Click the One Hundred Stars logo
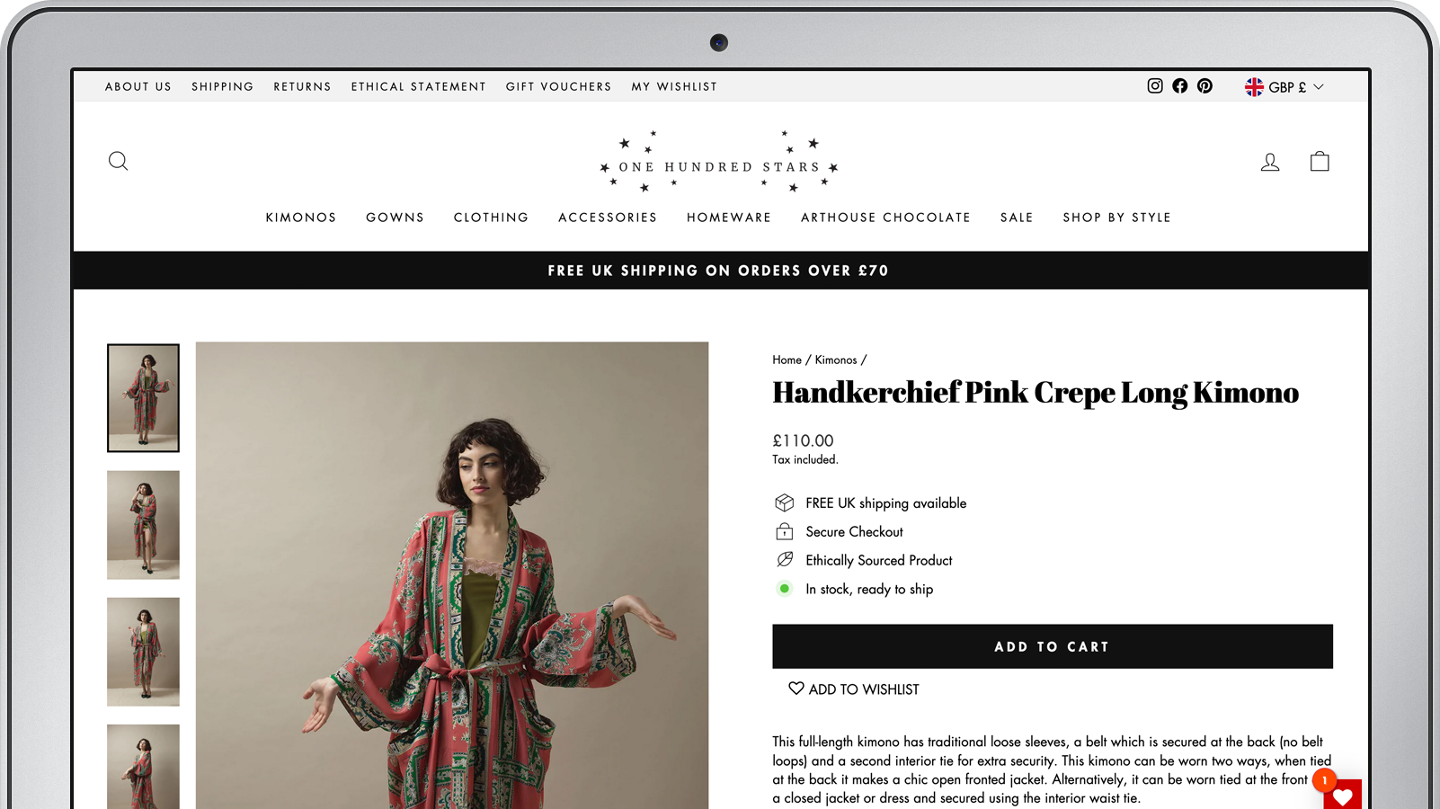 [x=719, y=162]
